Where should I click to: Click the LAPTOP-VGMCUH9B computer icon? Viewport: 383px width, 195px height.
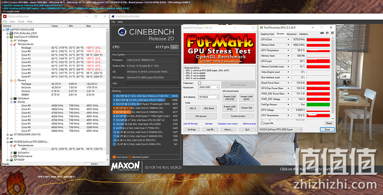(7, 30)
